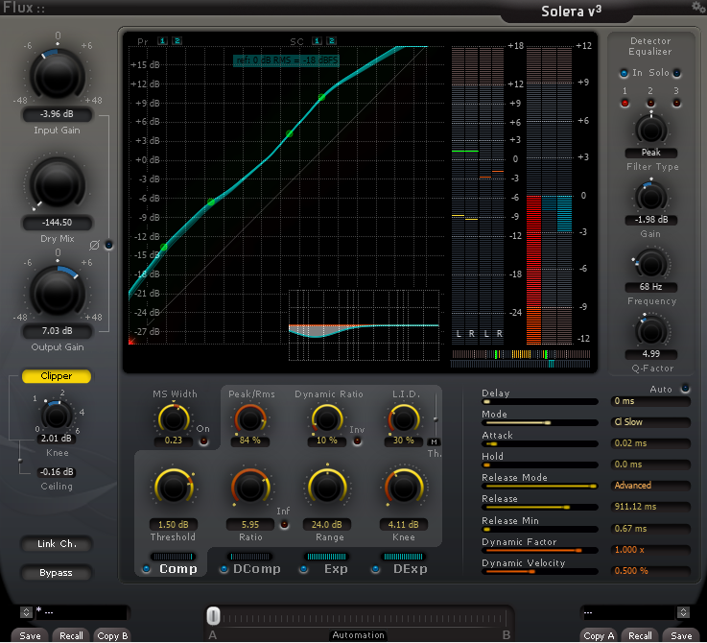The width and height of the screenshot is (707, 643).
Task: Click the L.I.D. knob
Action: [404, 418]
